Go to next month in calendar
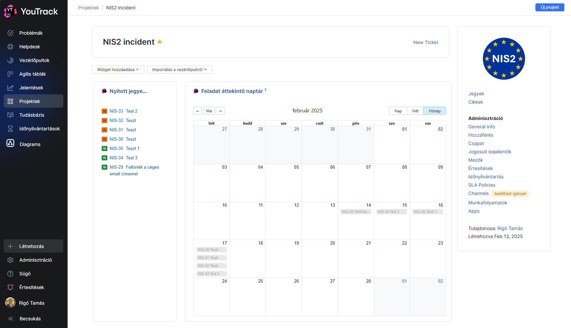Image resolution: width=571 pixels, height=328 pixels. (220, 111)
